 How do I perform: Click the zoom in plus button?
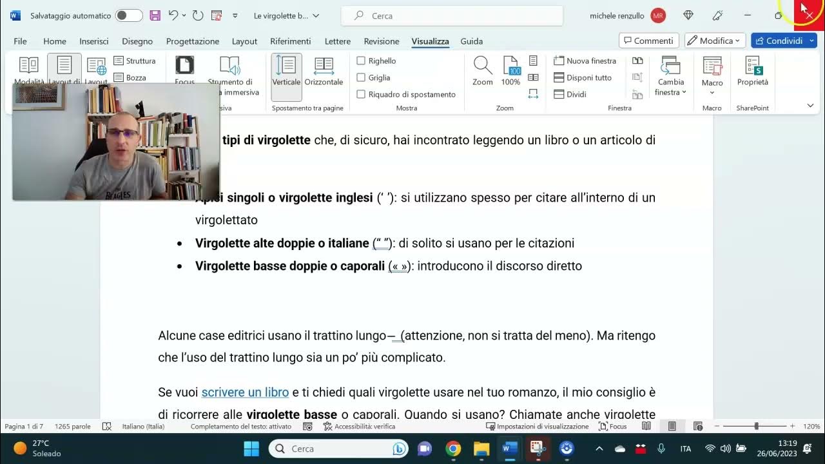tap(791, 426)
